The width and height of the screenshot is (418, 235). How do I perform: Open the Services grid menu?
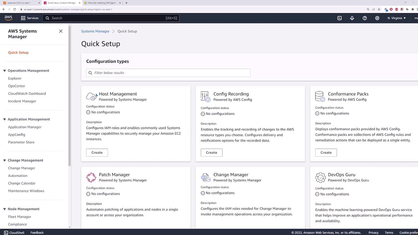tap(29, 18)
